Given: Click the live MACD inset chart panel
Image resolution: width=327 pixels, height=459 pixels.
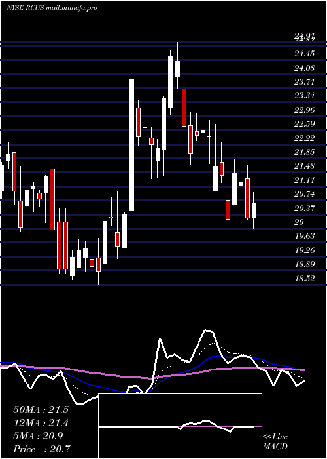Looking at the screenshot, I should click(181, 426).
